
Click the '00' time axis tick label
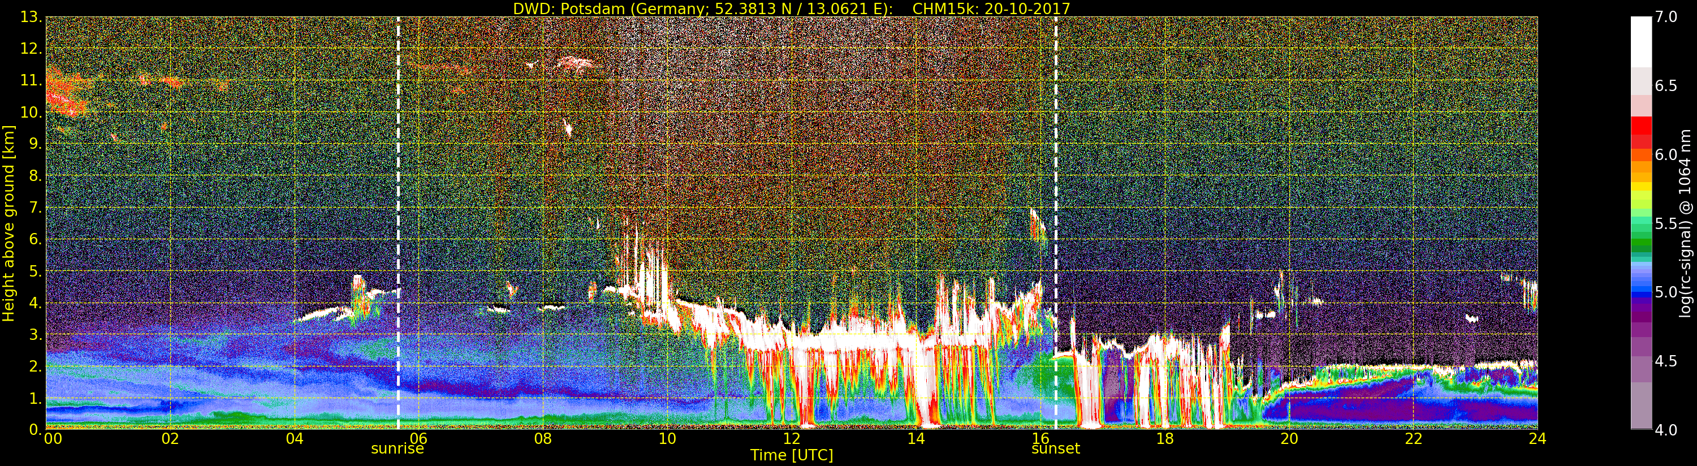(x=53, y=438)
